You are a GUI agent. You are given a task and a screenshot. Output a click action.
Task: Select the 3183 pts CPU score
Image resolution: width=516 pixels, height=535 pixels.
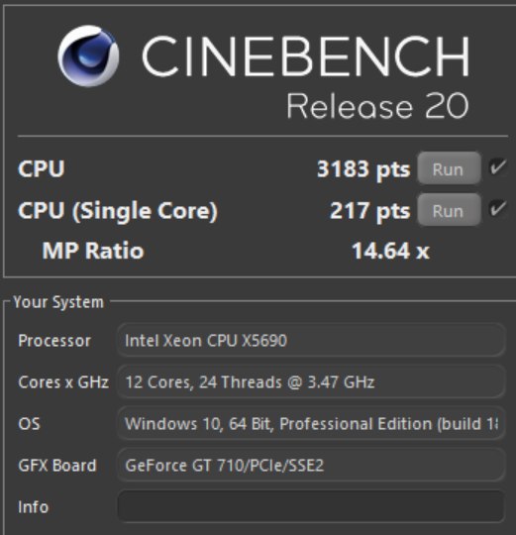pyautogui.click(x=363, y=169)
